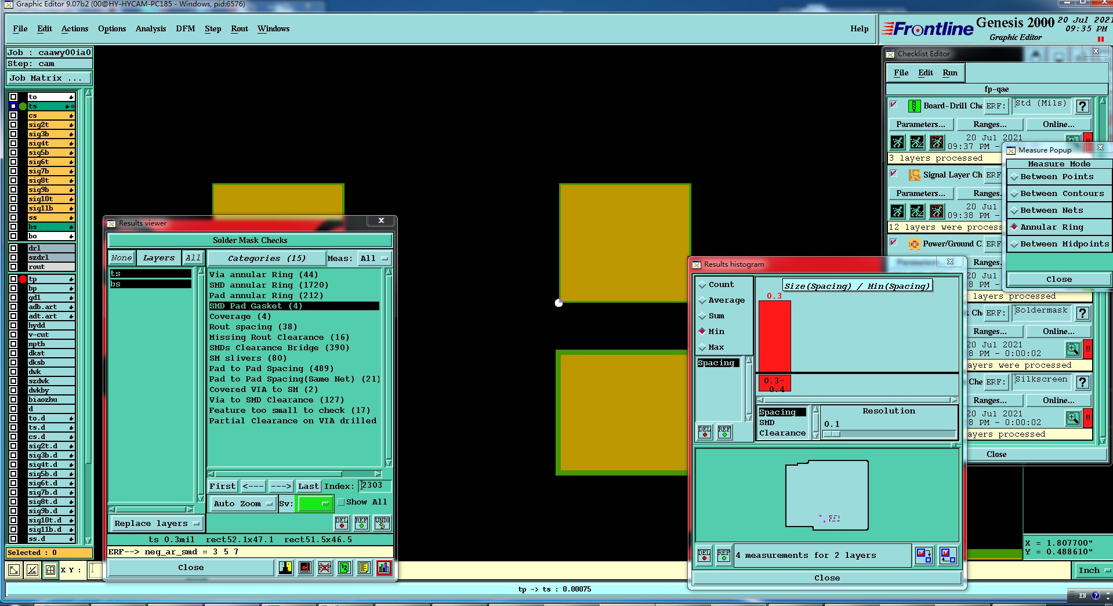Click the yellow notes icon in Results viewer

point(364,568)
